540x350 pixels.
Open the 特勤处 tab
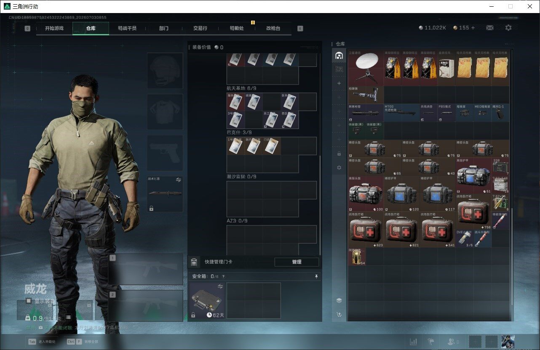point(237,28)
